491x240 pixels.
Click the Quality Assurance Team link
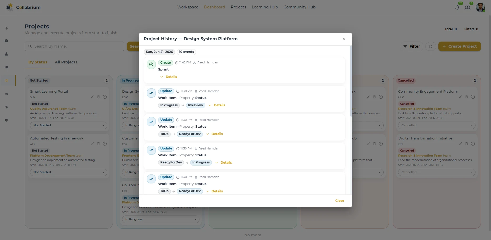pos(49,109)
